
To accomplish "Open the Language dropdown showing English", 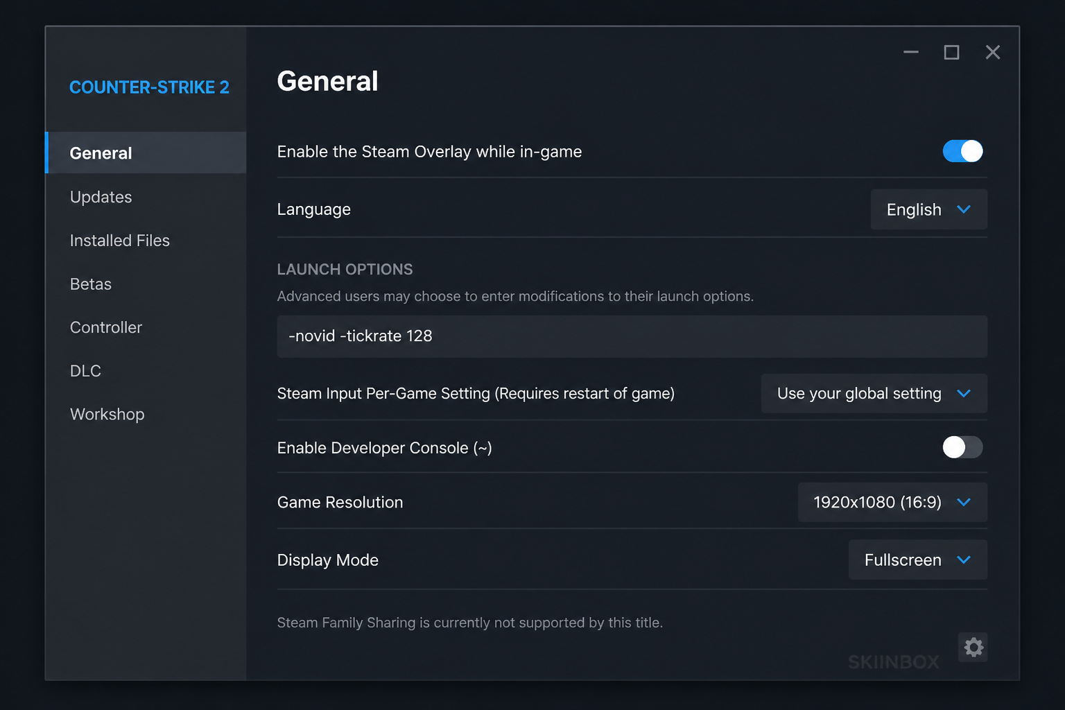I will (928, 209).
